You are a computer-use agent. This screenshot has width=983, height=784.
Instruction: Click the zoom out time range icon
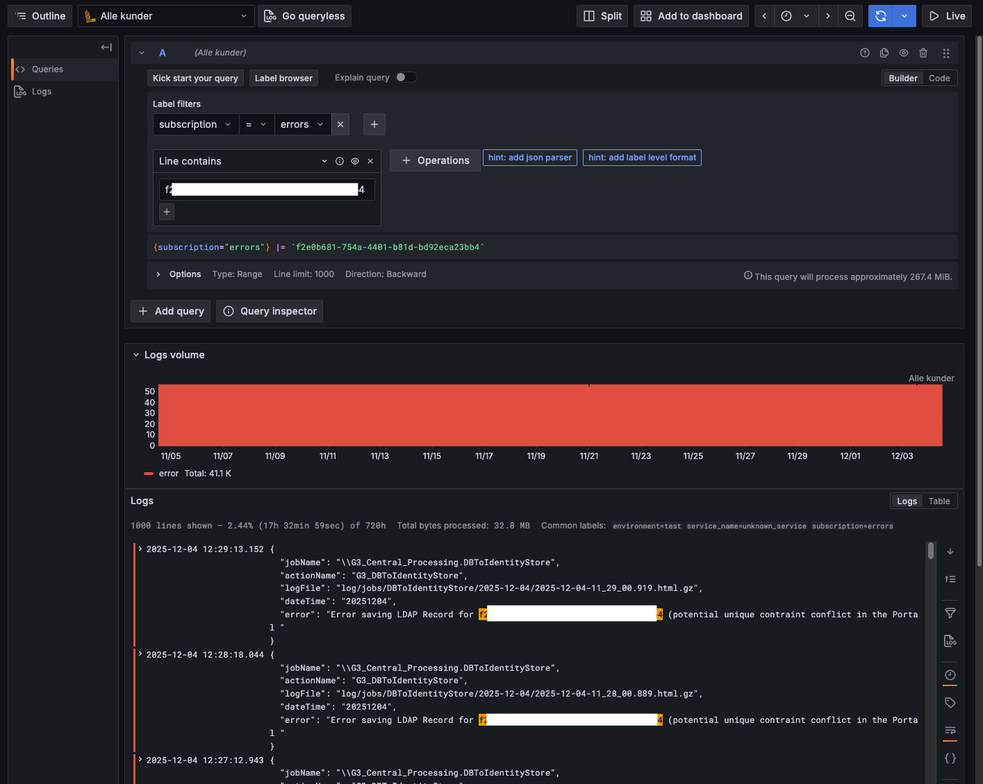(850, 16)
